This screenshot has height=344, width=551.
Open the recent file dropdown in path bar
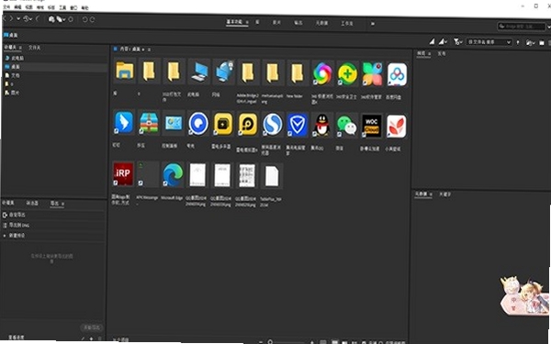(x=530, y=43)
